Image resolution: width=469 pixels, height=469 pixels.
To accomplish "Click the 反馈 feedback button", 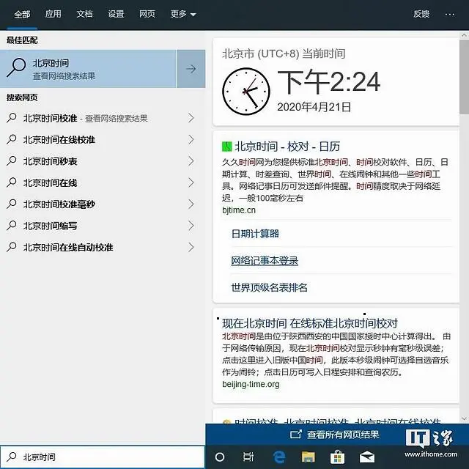I will [x=421, y=14].
